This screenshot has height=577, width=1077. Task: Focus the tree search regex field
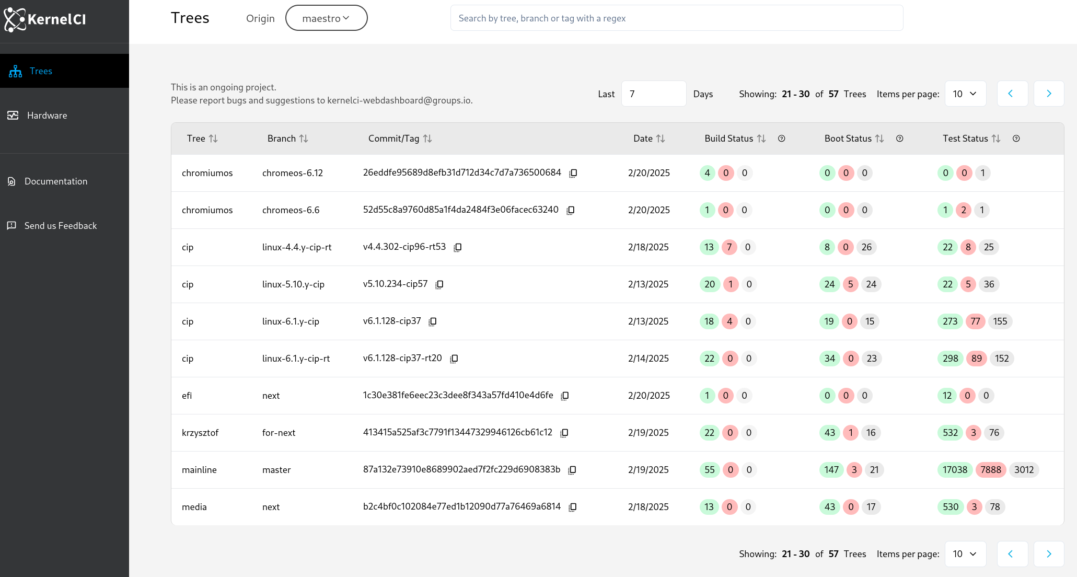[676, 18]
